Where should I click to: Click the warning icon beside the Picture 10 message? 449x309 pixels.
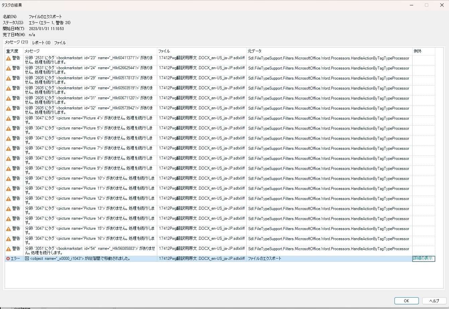(8, 178)
